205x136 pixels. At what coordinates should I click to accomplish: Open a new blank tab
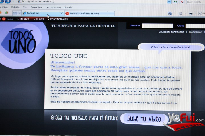click(x=111, y=14)
